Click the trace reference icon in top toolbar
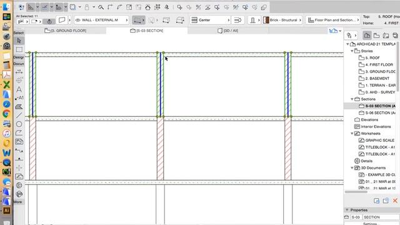 [72, 7]
